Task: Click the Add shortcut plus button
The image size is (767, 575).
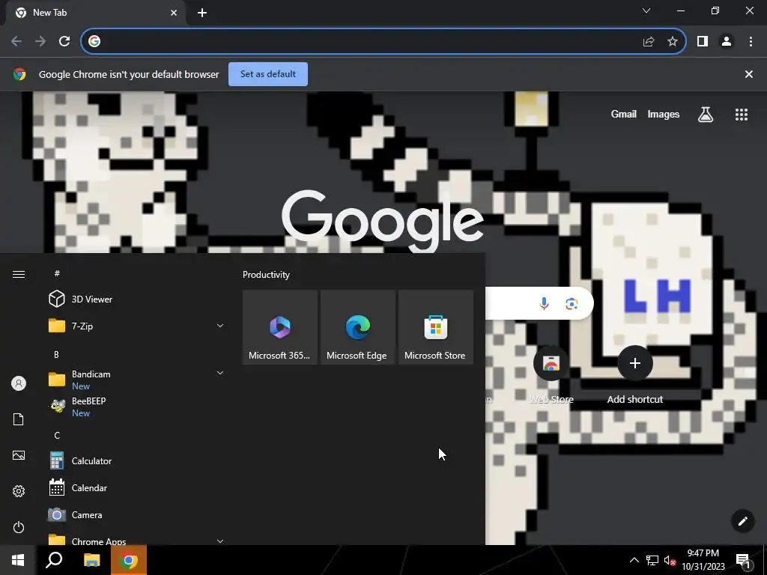Action: point(635,363)
